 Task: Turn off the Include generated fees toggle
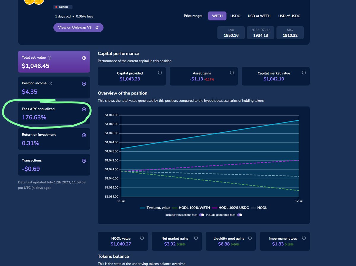click(x=240, y=215)
